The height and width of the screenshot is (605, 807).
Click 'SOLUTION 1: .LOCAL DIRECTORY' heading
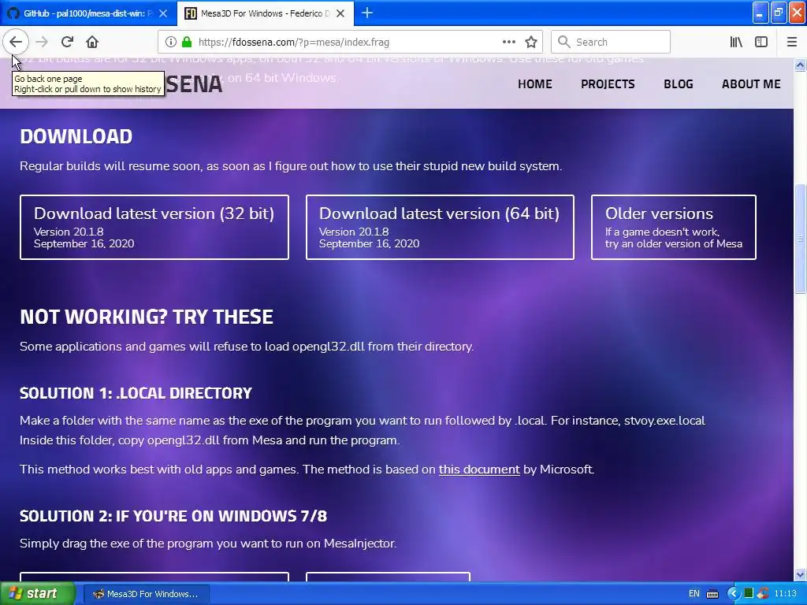pos(136,393)
